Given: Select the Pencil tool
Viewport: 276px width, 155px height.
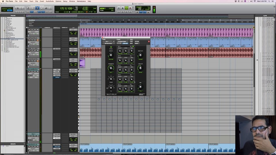Looking at the screenshot, I should (x=50, y=8).
